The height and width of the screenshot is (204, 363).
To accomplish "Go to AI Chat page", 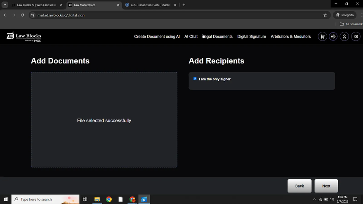I will tap(191, 37).
